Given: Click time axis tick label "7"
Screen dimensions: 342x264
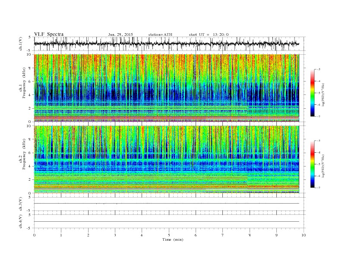Looking at the screenshot, I should pyautogui.click(x=223, y=235).
